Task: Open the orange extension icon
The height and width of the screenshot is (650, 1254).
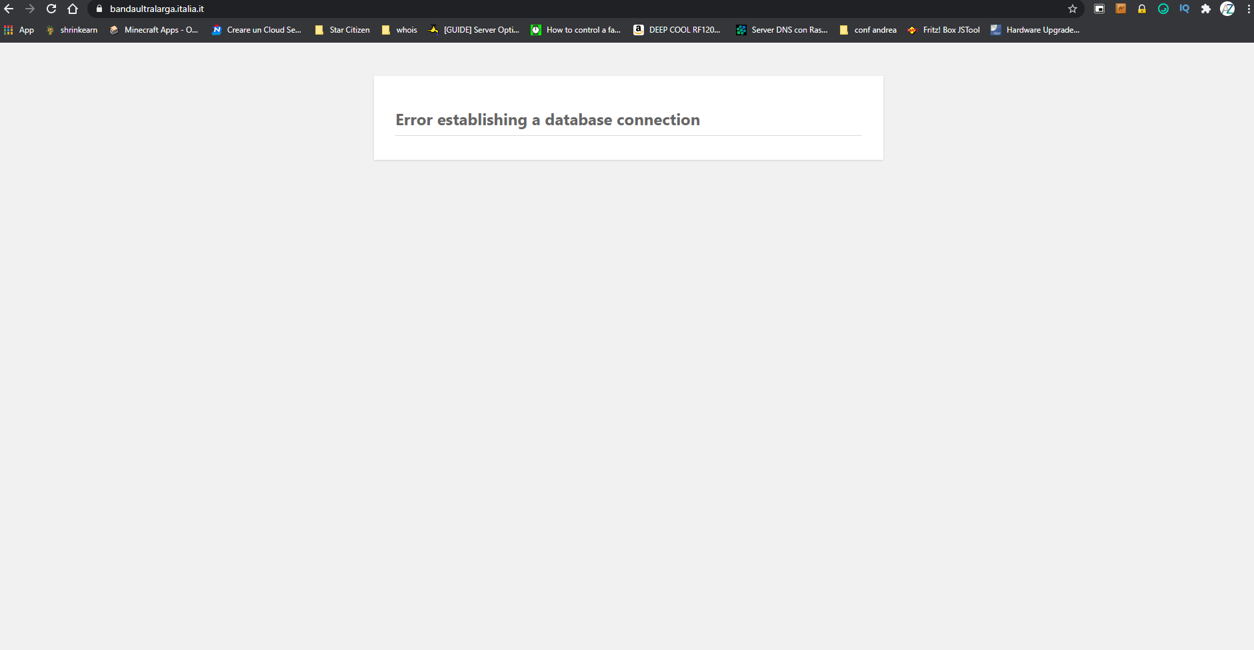Action: [x=1121, y=9]
